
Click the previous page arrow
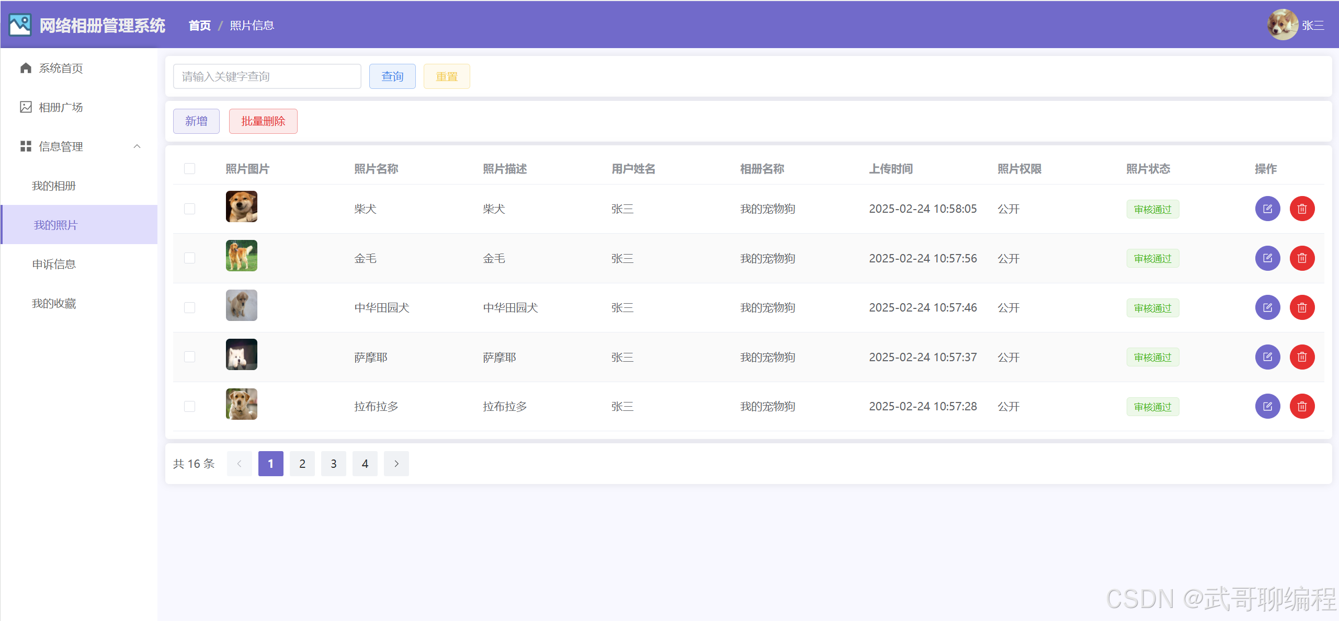pos(239,464)
